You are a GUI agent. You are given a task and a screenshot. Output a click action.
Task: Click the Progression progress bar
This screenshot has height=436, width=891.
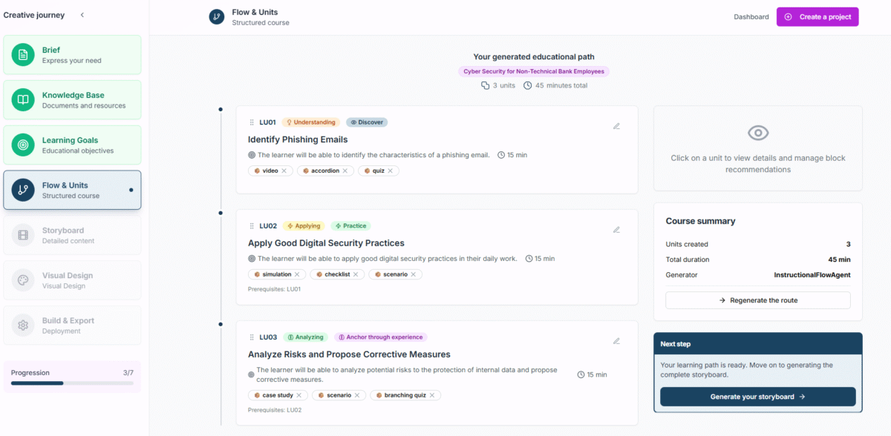pos(72,383)
